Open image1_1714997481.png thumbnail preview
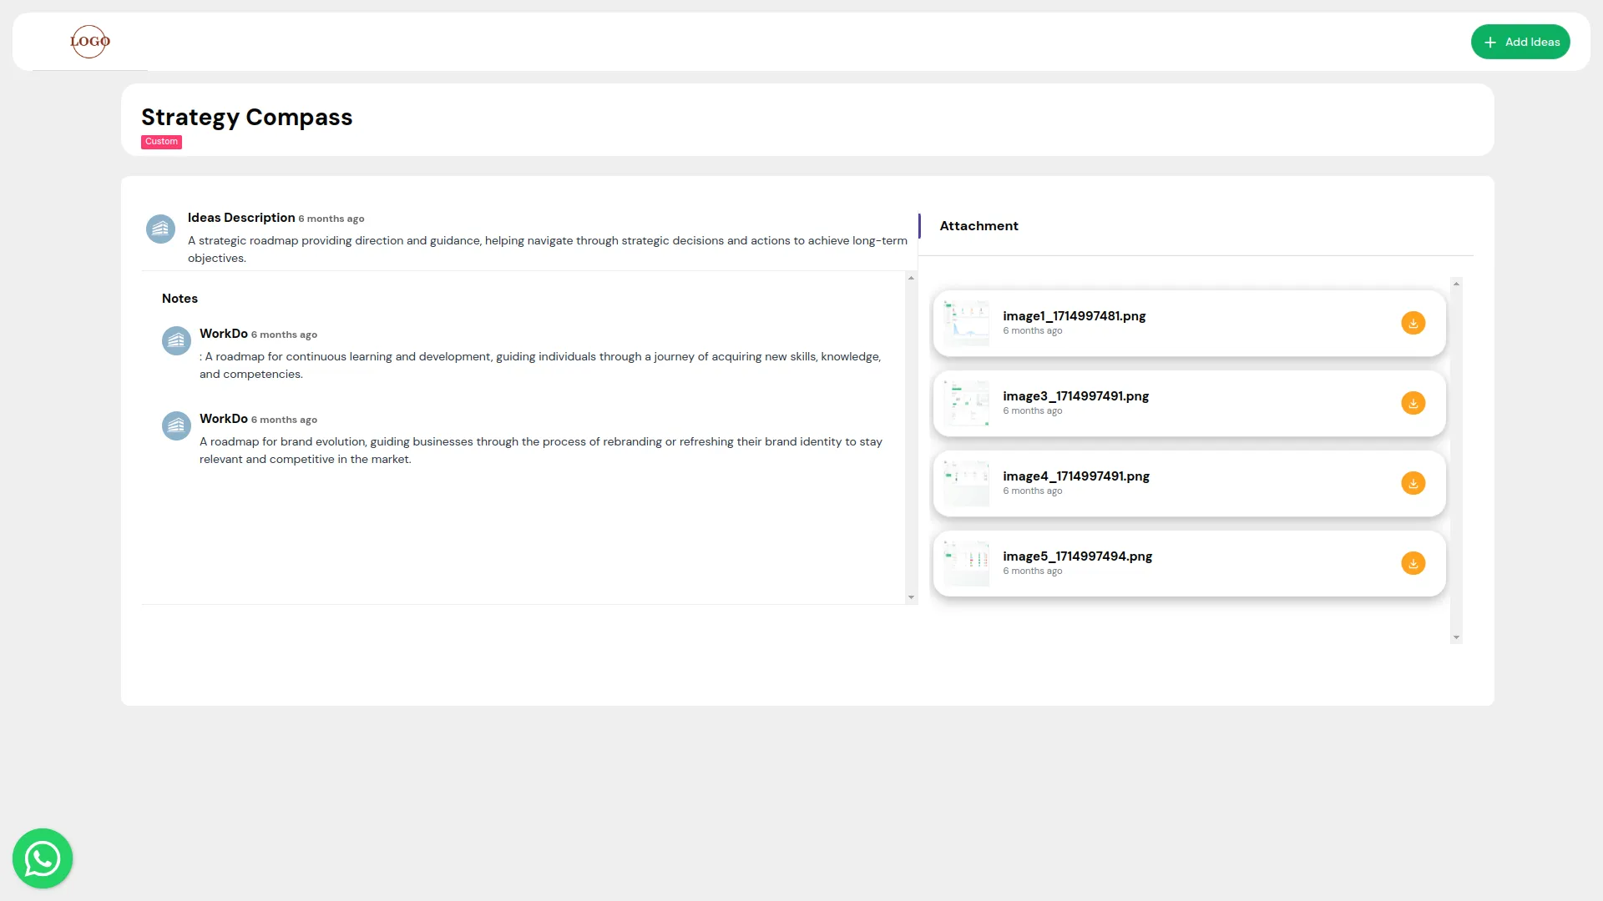 click(966, 323)
